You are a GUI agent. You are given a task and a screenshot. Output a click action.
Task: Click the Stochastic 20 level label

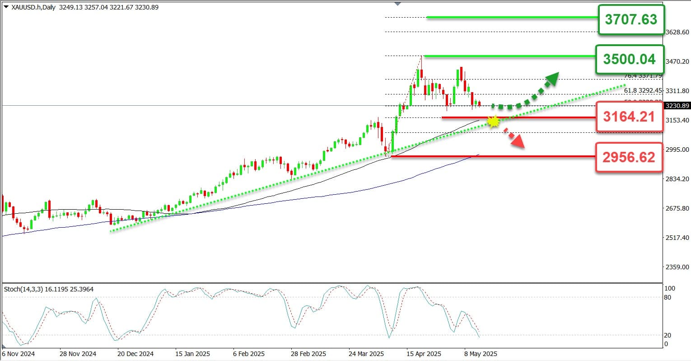pos(668,335)
